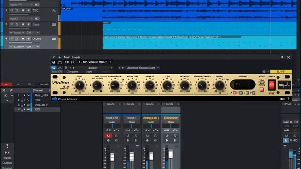Open the Mastering Session Start dropdown
The height and width of the screenshot is (169, 301).
pyautogui.click(x=142, y=68)
